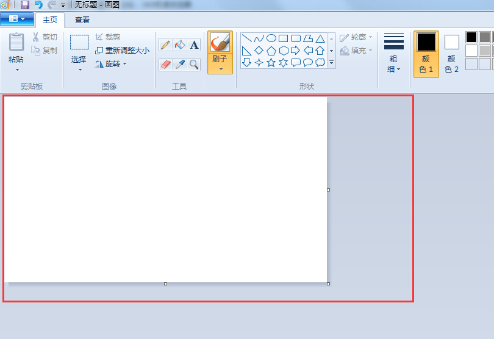Choose the Hexagon shape

[283, 51]
